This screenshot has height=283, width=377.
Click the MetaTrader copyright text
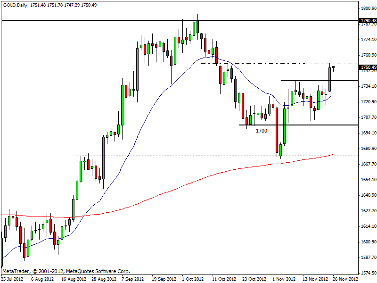pyautogui.click(x=66, y=272)
